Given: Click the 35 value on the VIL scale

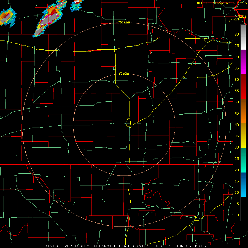Looking at the screenshot, I should (x=237, y=136).
